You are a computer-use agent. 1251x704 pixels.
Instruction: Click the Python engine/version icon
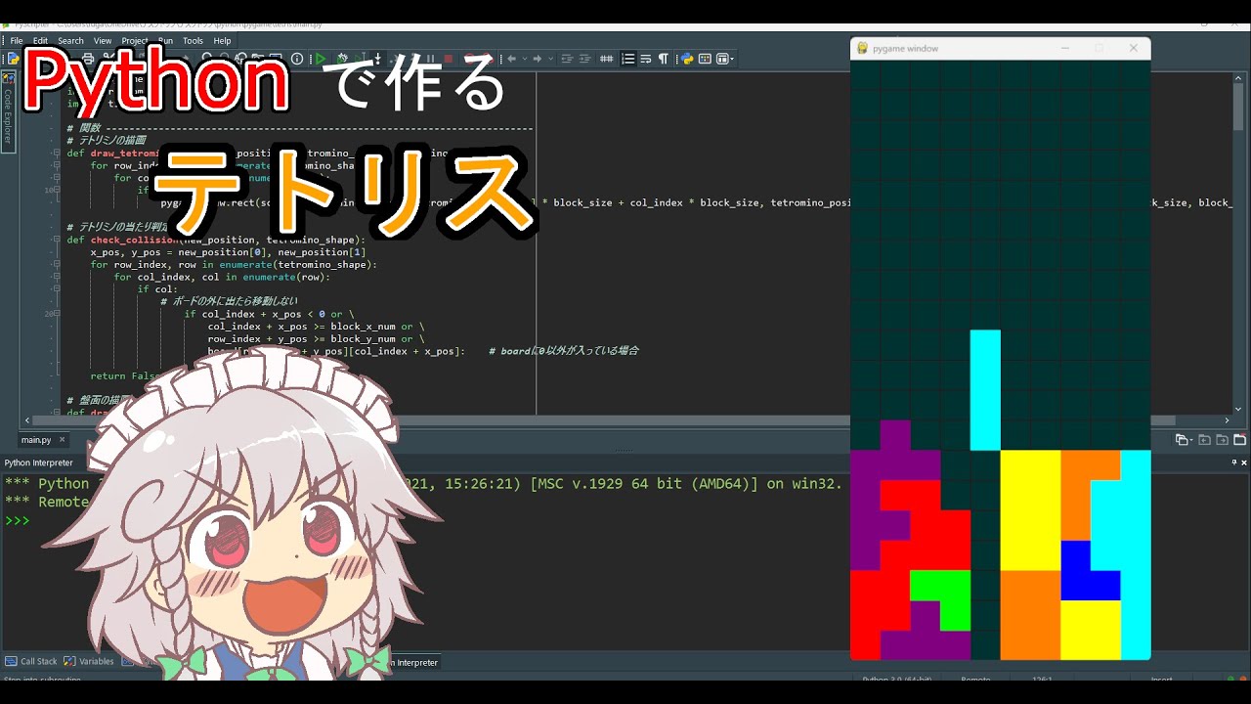687,59
